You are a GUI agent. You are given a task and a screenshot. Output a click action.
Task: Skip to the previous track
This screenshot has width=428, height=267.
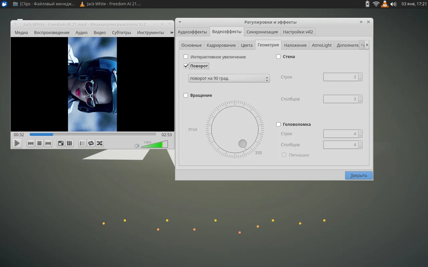(30, 144)
